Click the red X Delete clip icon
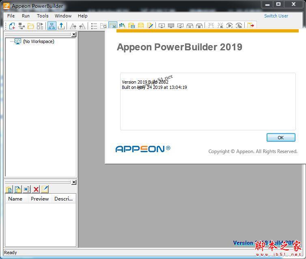Image resolution: width=306 pixels, height=259 pixels. pyautogui.click(x=36, y=189)
